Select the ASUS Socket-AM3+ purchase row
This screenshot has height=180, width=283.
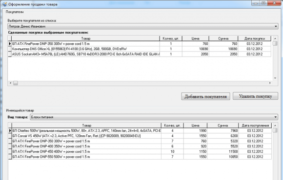click(140, 54)
